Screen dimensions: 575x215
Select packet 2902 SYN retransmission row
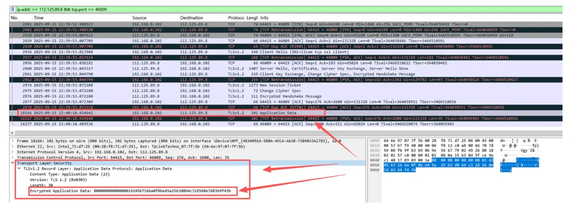286,30
